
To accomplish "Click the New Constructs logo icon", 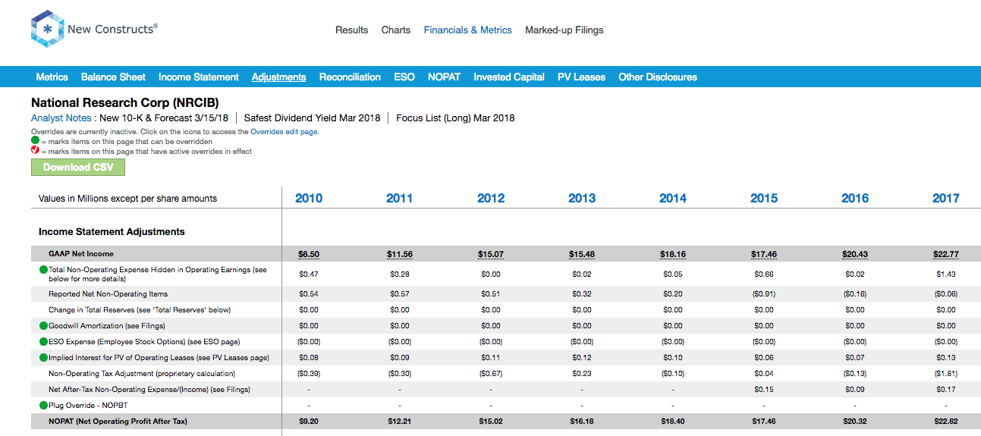I will click(47, 30).
